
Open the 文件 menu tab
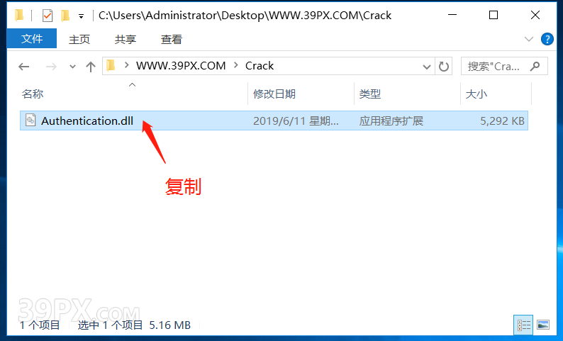click(x=32, y=38)
